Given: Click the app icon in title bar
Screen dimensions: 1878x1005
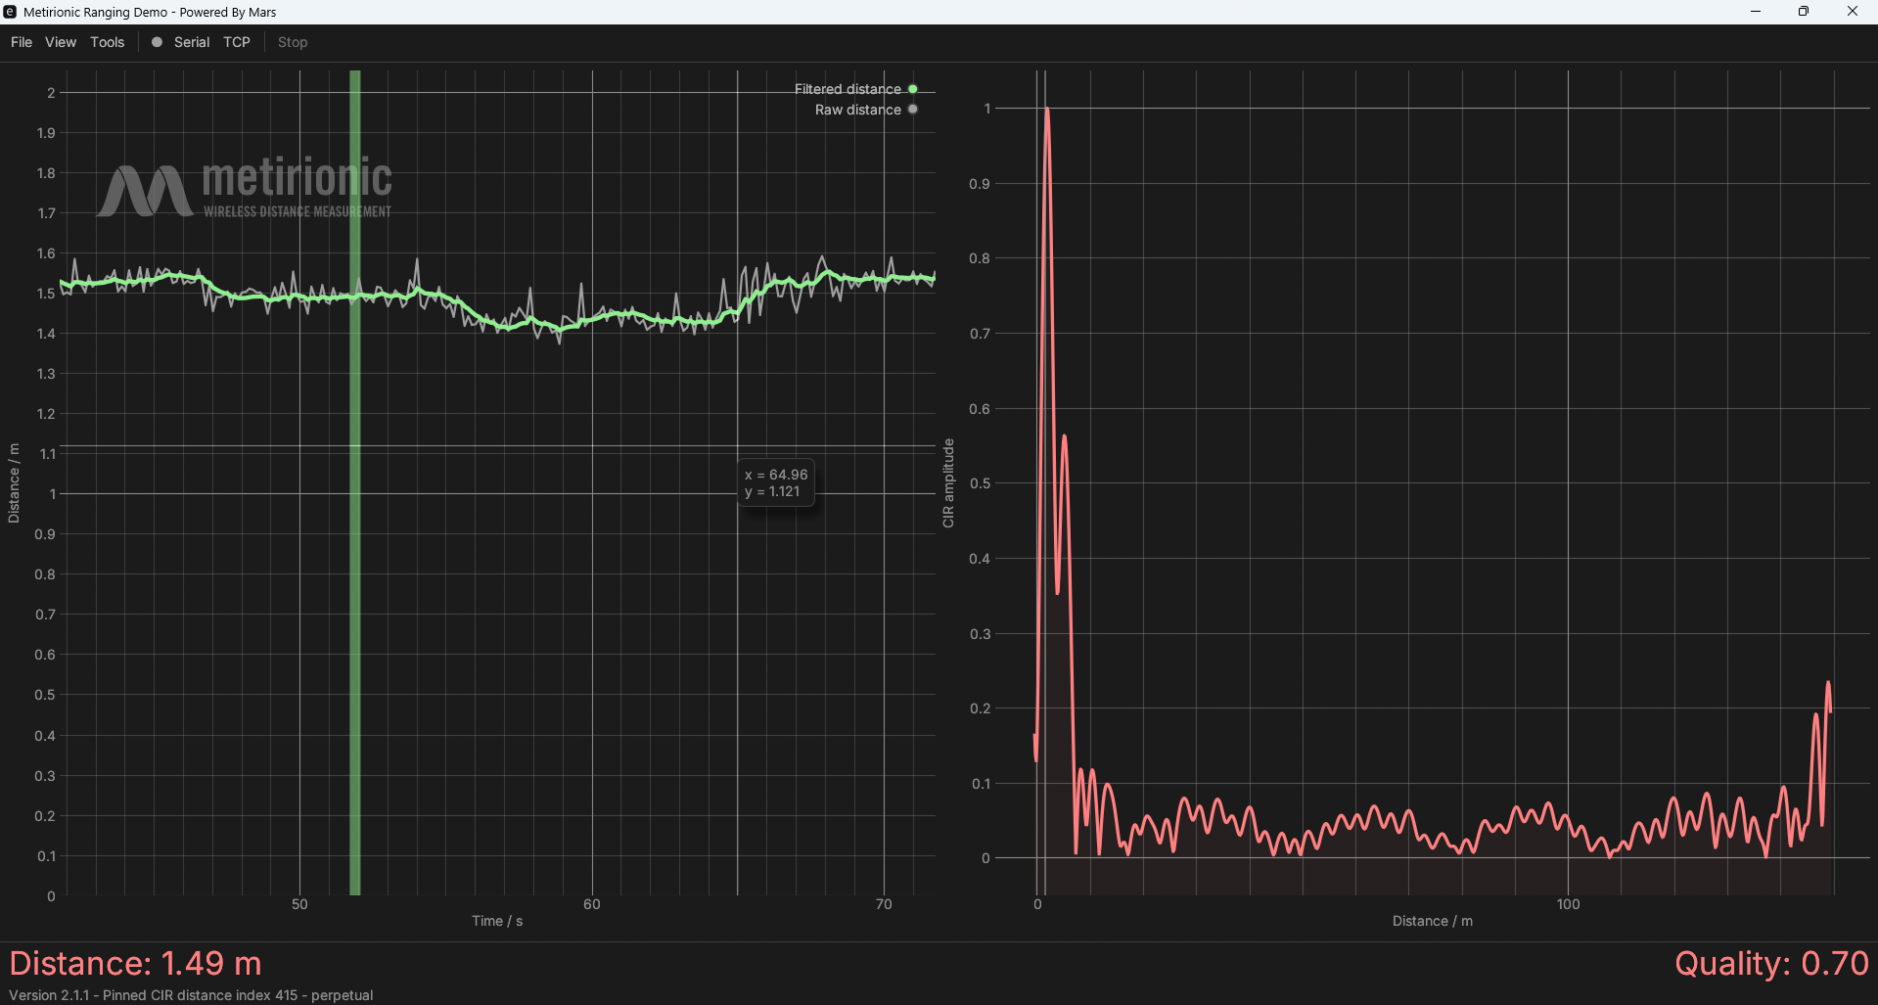Looking at the screenshot, I should (x=10, y=12).
